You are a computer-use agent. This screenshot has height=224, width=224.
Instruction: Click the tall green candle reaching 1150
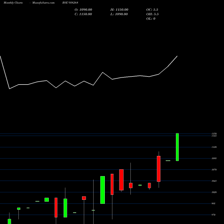pos(177,147)
